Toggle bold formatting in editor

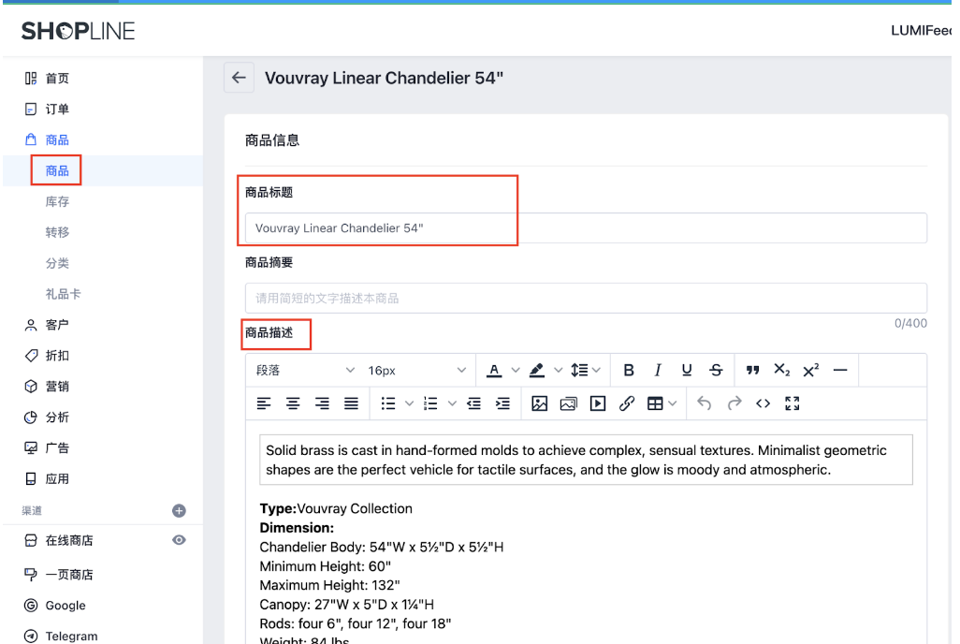[629, 371]
